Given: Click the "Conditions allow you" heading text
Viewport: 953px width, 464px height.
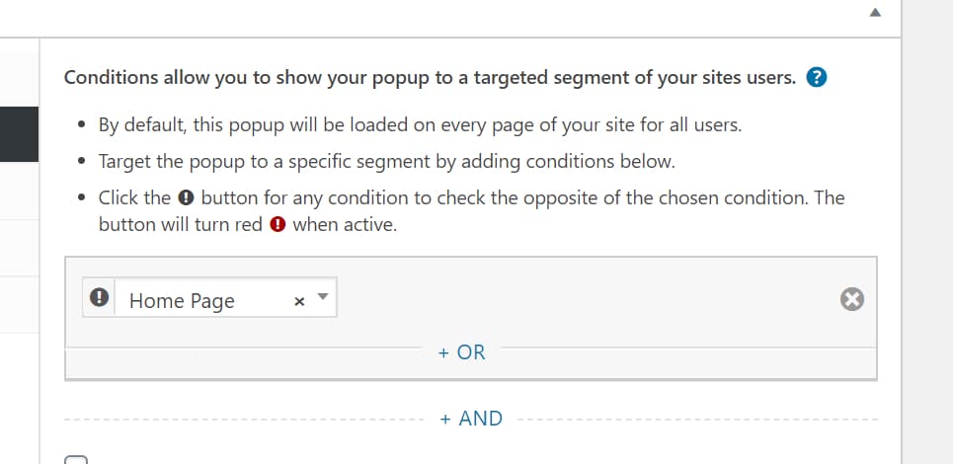Looking at the screenshot, I should pos(429,77).
